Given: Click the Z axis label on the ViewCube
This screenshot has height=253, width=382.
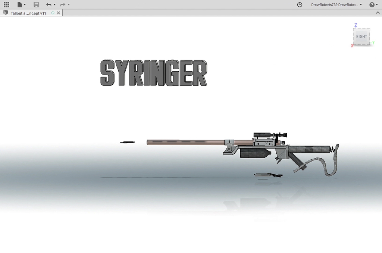Looking at the screenshot, I should (355, 25).
